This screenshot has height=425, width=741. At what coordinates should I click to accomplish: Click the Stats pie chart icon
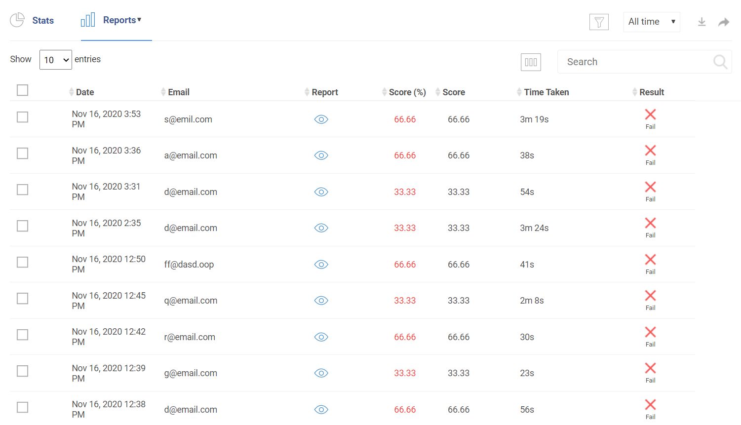tap(17, 20)
